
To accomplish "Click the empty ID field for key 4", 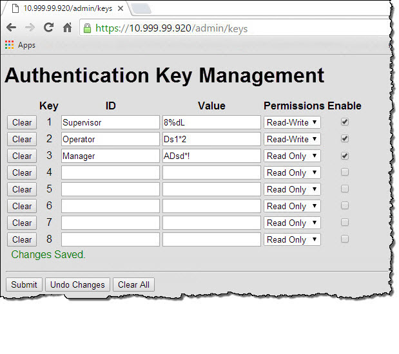I will (110, 172).
